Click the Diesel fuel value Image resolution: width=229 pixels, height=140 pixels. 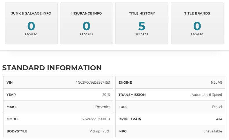[217, 107]
